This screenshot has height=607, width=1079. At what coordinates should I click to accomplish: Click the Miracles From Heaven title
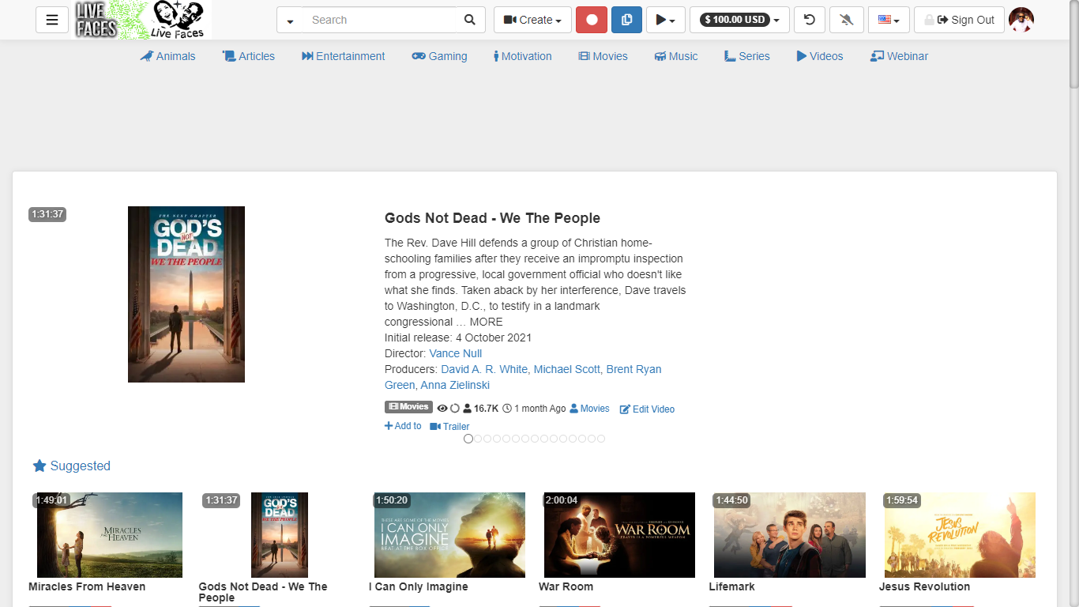coord(87,586)
